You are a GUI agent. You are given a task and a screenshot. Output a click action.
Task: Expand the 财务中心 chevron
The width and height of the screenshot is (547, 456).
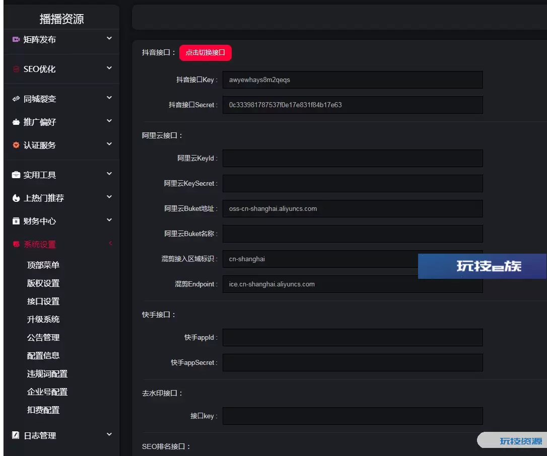(109, 220)
